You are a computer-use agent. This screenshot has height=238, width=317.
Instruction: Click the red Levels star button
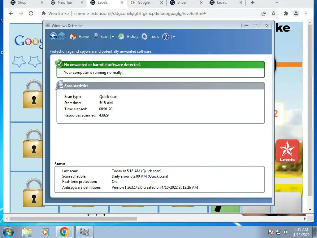[287, 151]
